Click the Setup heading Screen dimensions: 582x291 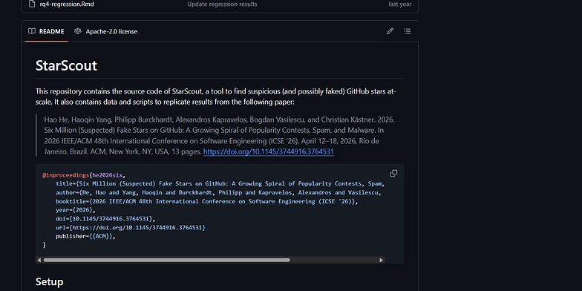click(x=49, y=282)
